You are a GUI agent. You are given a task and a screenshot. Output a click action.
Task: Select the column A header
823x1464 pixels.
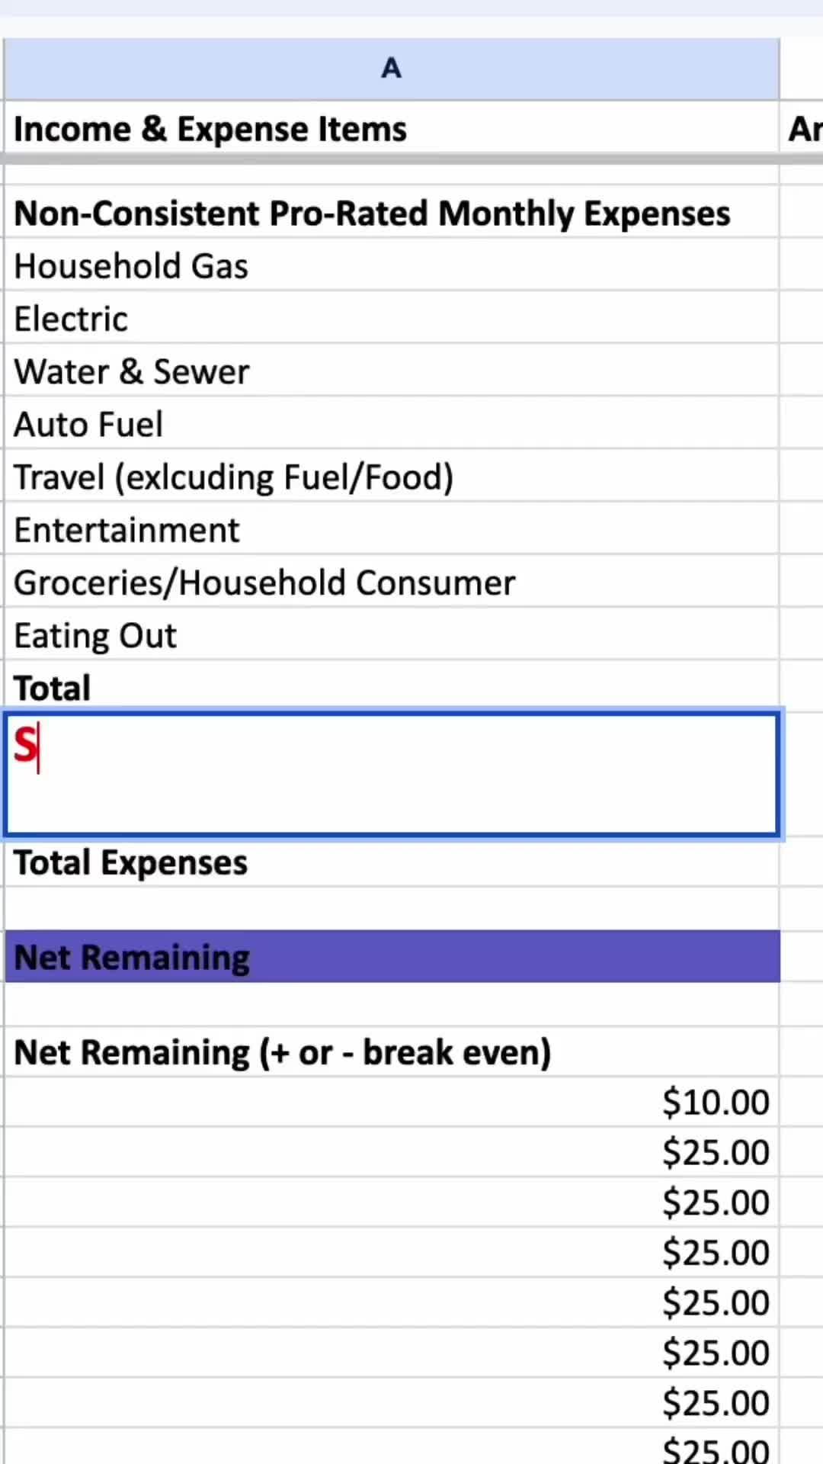391,69
